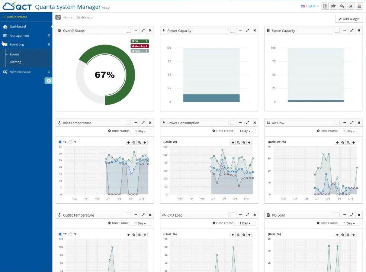Select the °C radio in Outlet Temperature
366x272 pixels.
point(60,234)
